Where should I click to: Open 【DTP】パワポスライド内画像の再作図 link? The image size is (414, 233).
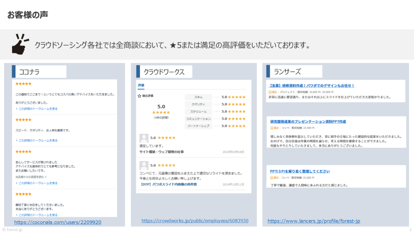pyautogui.click(x=168, y=184)
